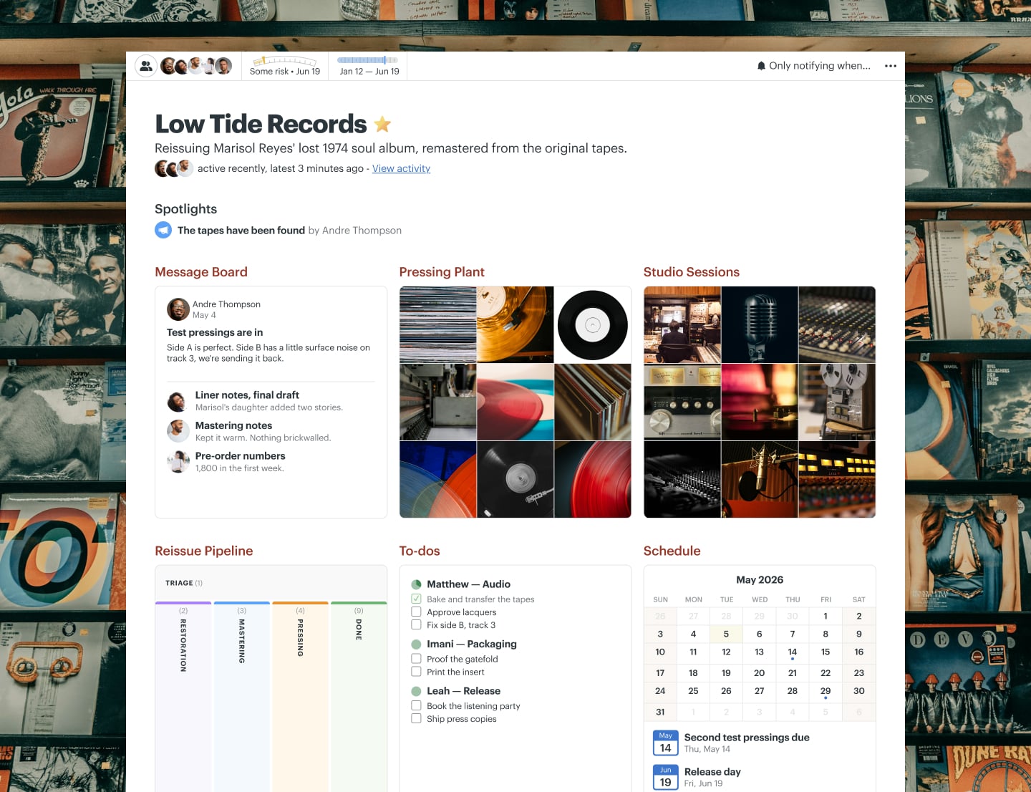The width and height of the screenshot is (1031, 792).
Task: Click the Jun 19 calendar date badge
Action: [666, 778]
